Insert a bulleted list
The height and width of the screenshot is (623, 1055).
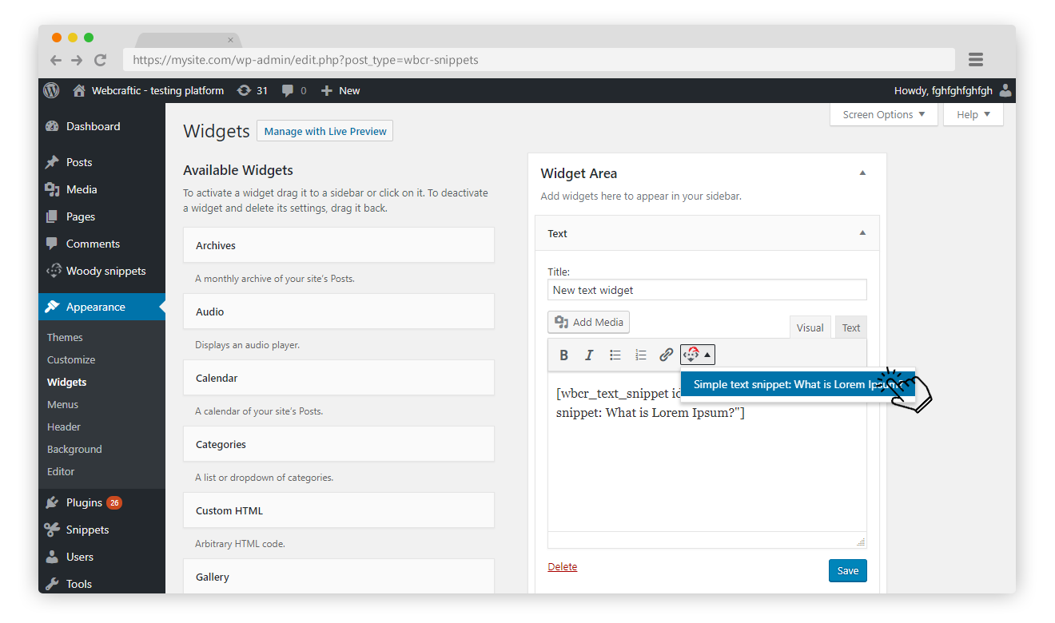point(615,355)
